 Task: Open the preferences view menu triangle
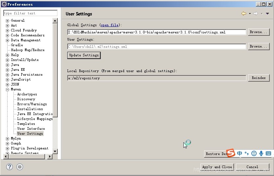pyautogui.click(x=267, y=13)
